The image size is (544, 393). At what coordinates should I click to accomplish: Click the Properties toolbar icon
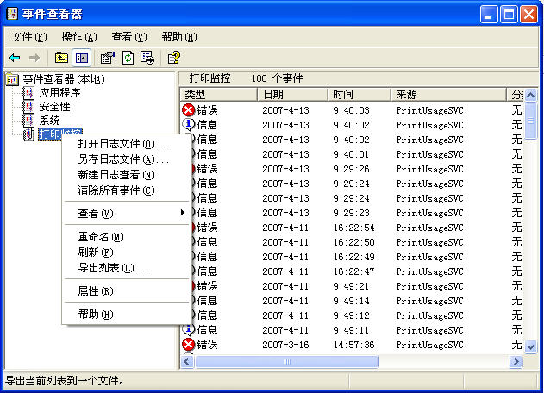coord(107,58)
